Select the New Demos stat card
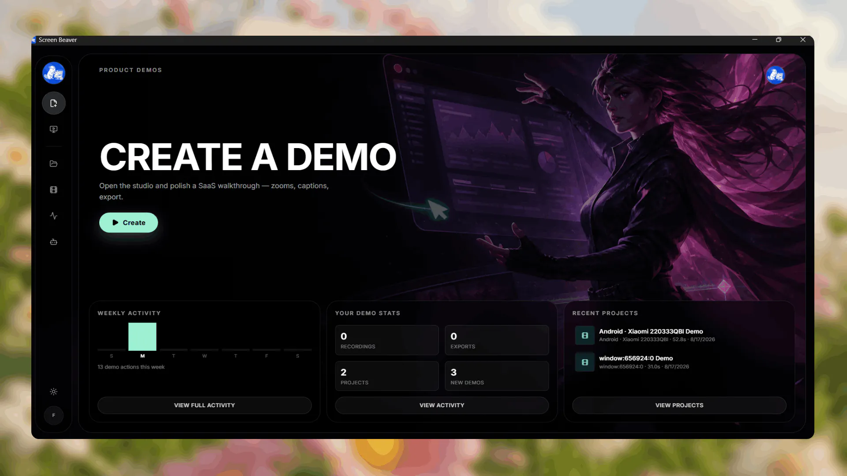Image resolution: width=847 pixels, height=476 pixels. tap(497, 376)
